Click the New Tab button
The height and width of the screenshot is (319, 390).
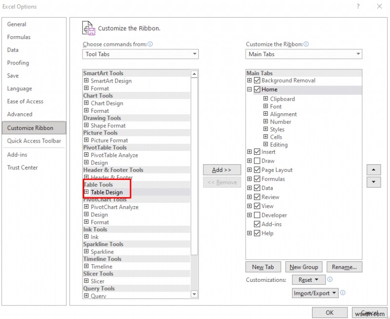click(263, 267)
